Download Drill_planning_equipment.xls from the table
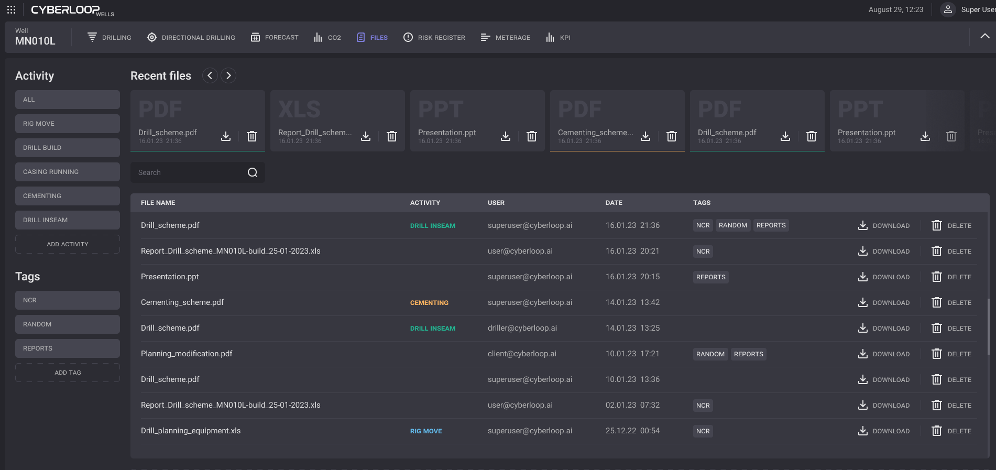This screenshot has height=470, width=996. coord(884,431)
